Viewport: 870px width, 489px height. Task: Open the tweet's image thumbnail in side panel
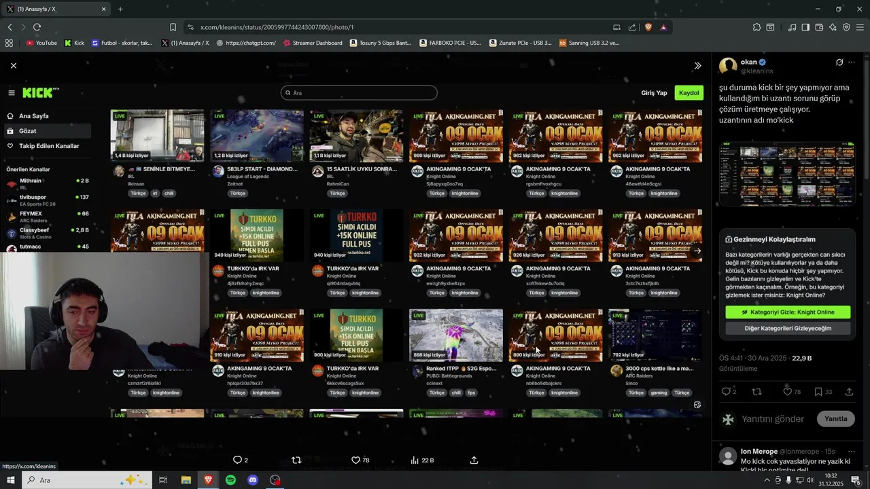coord(787,174)
